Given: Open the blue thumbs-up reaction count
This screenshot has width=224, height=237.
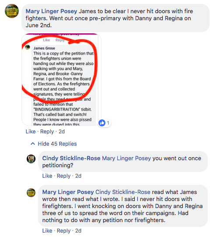Looking at the screenshot, I should coord(105,123).
